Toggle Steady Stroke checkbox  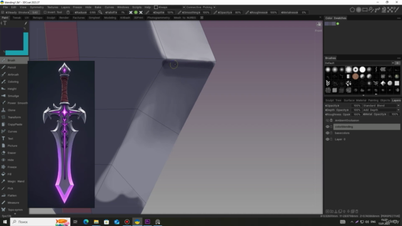pos(3,13)
